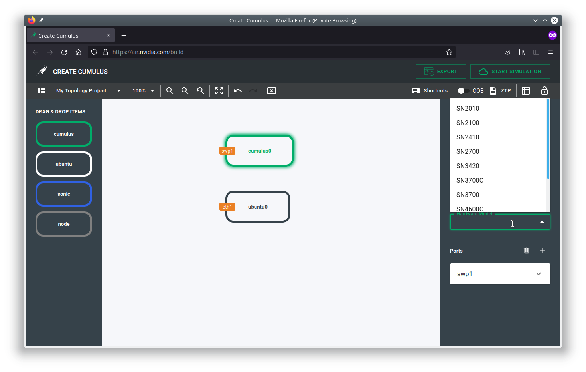Clear the canvas with the X box icon
The image size is (586, 372).
272,91
